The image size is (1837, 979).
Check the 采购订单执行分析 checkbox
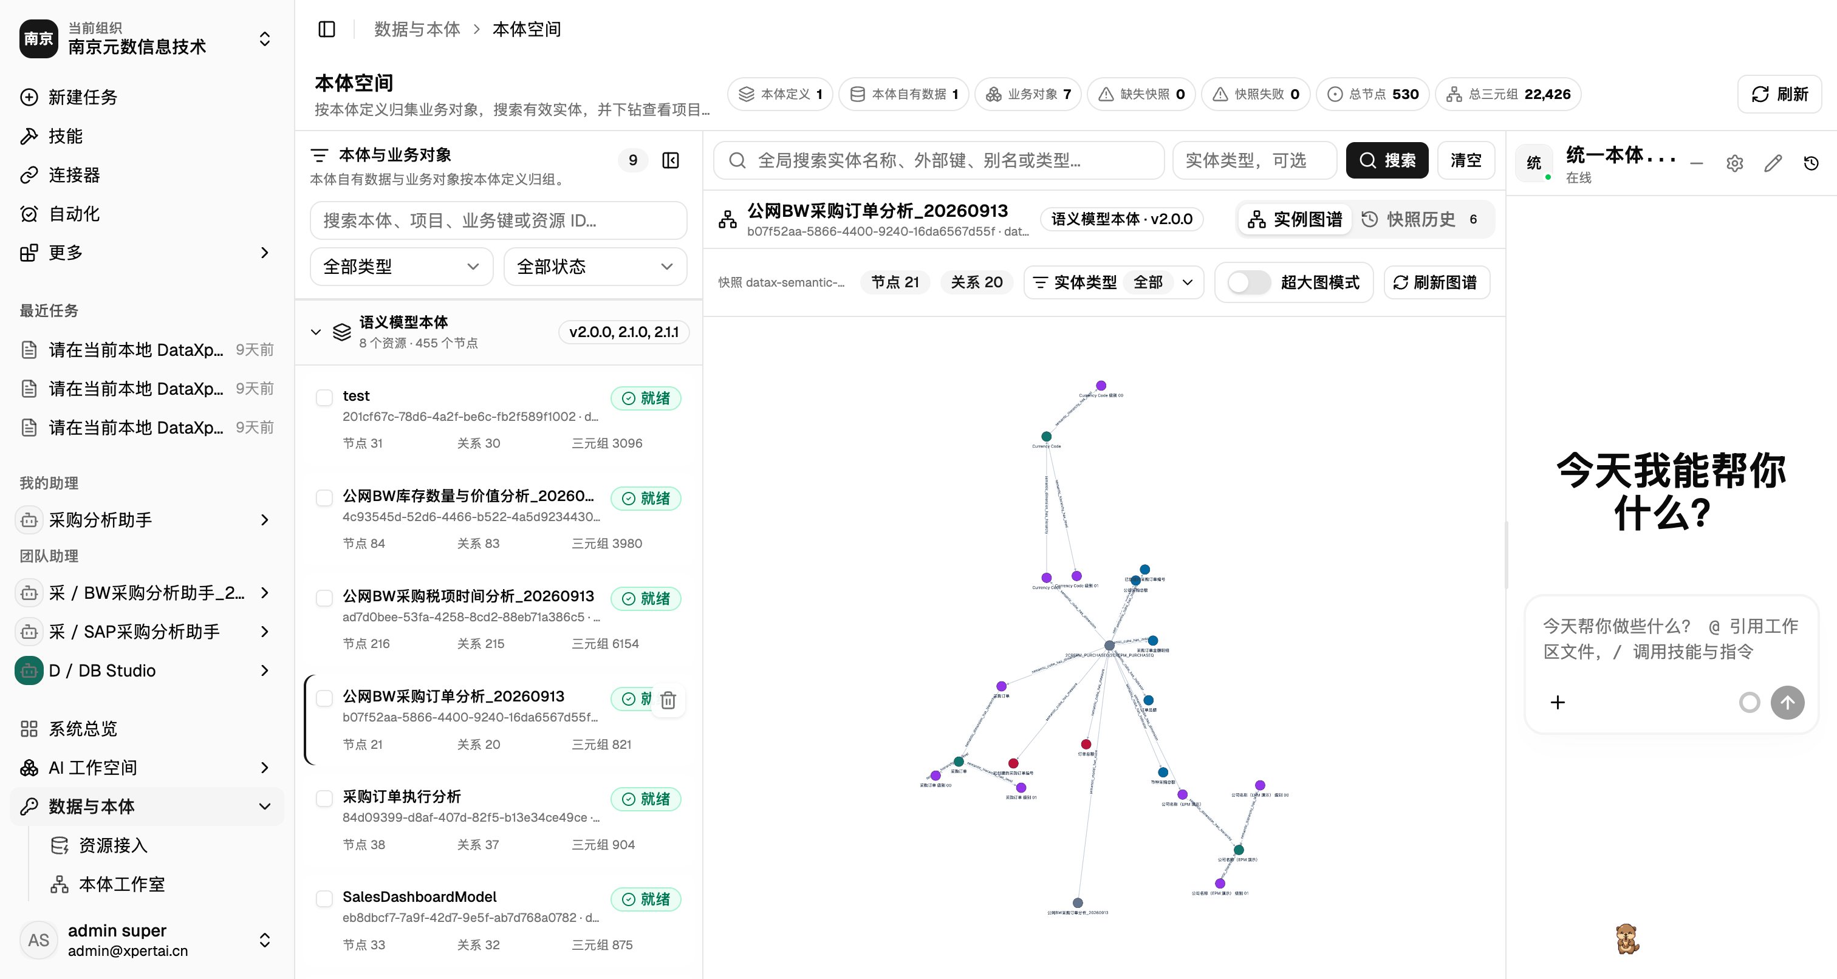(x=324, y=798)
